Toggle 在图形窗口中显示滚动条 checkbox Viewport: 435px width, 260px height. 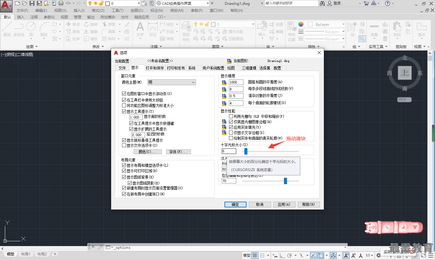(x=124, y=94)
